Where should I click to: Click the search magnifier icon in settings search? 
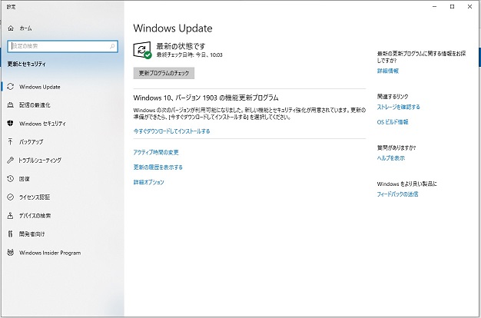click(x=112, y=46)
